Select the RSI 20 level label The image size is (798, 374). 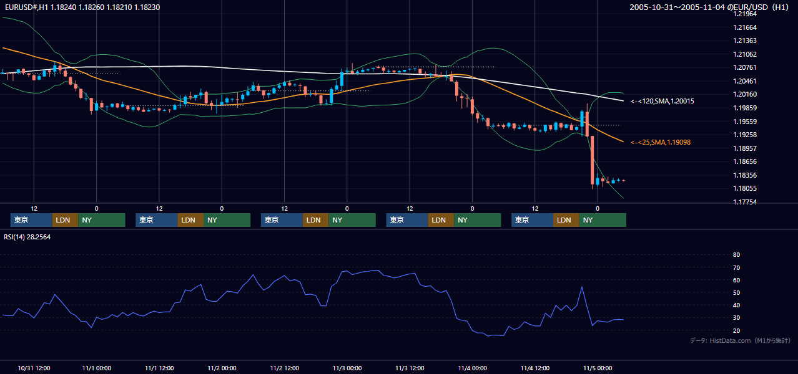tap(736, 330)
